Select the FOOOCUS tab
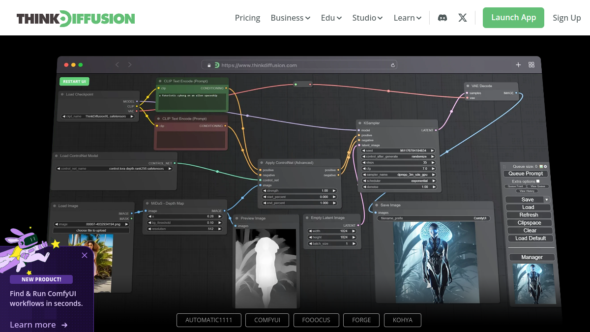 316,320
